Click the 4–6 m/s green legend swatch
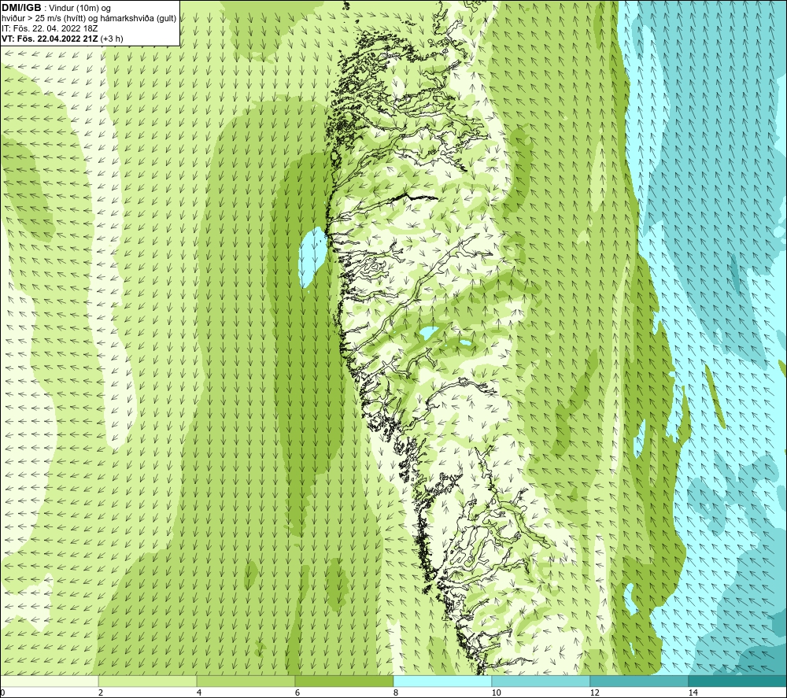Image resolution: width=787 pixels, height=698 pixels. (246, 681)
